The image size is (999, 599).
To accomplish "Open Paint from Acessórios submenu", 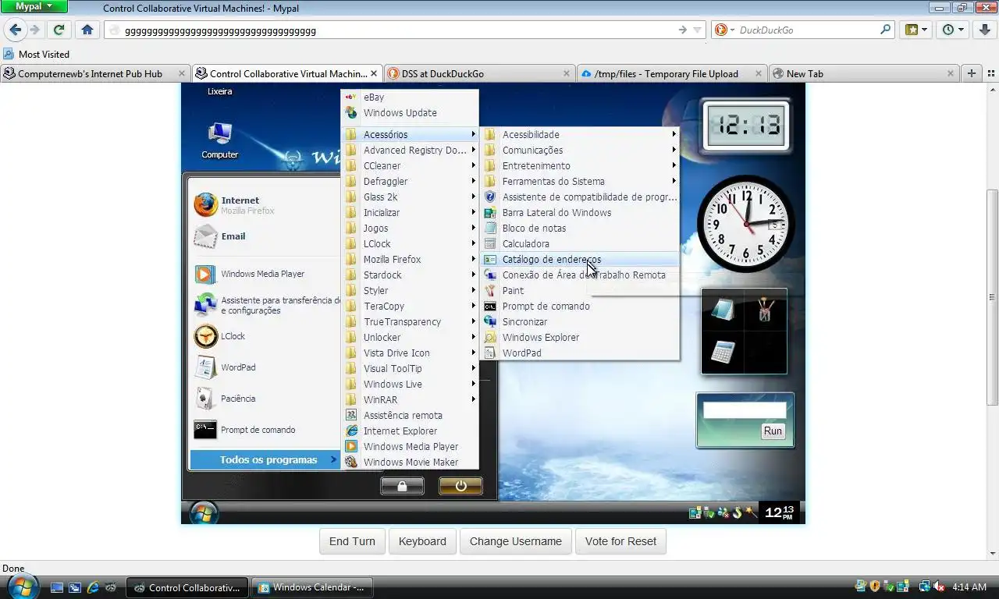I will (580, 290).
